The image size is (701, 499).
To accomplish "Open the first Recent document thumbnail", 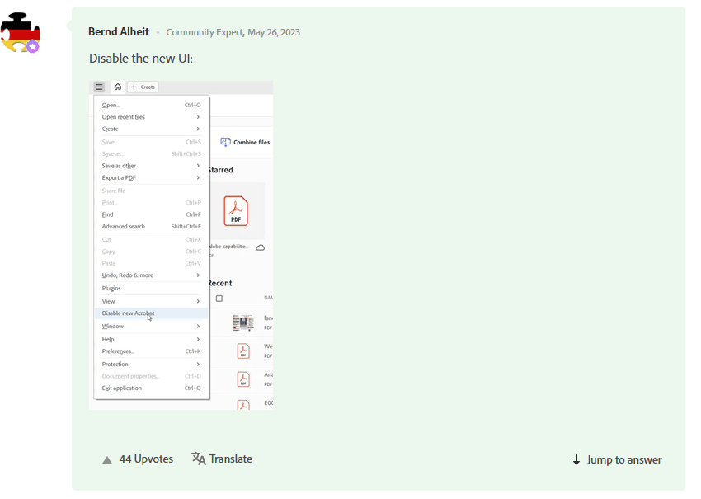I will (x=243, y=322).
